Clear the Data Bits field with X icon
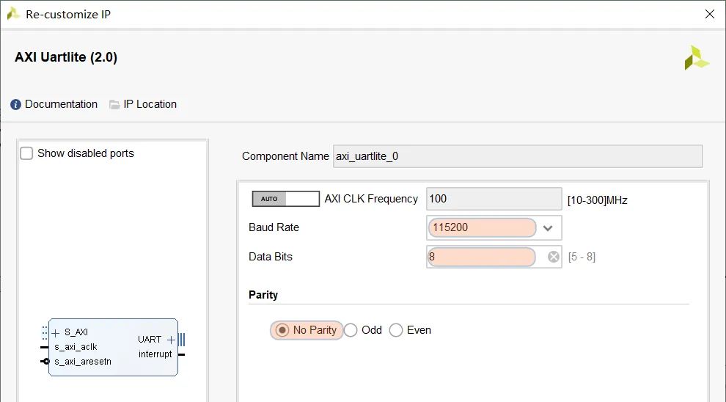This screenshot has height=402, width=726. 553,257
